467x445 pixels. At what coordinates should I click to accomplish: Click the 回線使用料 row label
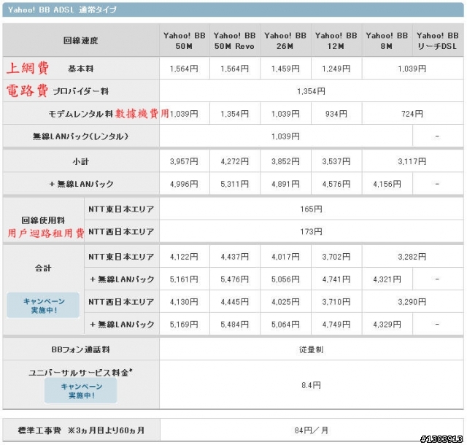coord(43,220)
